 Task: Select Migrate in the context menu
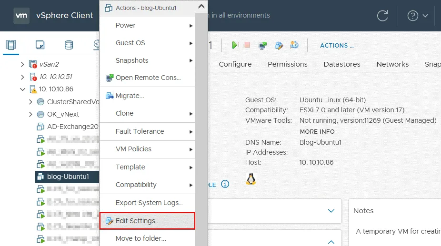pos(130,96)
